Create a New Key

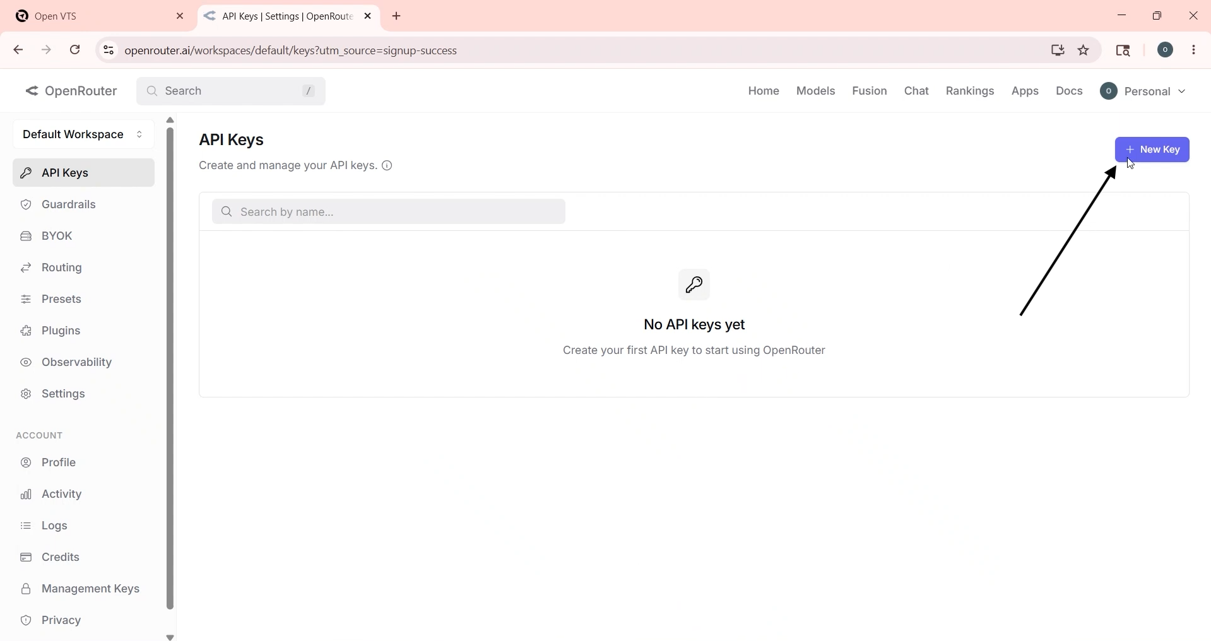tap(1152, 150)
